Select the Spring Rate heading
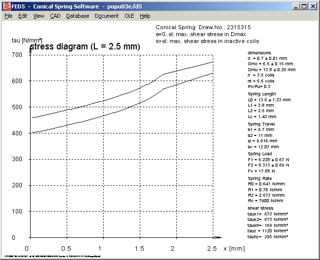320x260 pixels. 260,178
